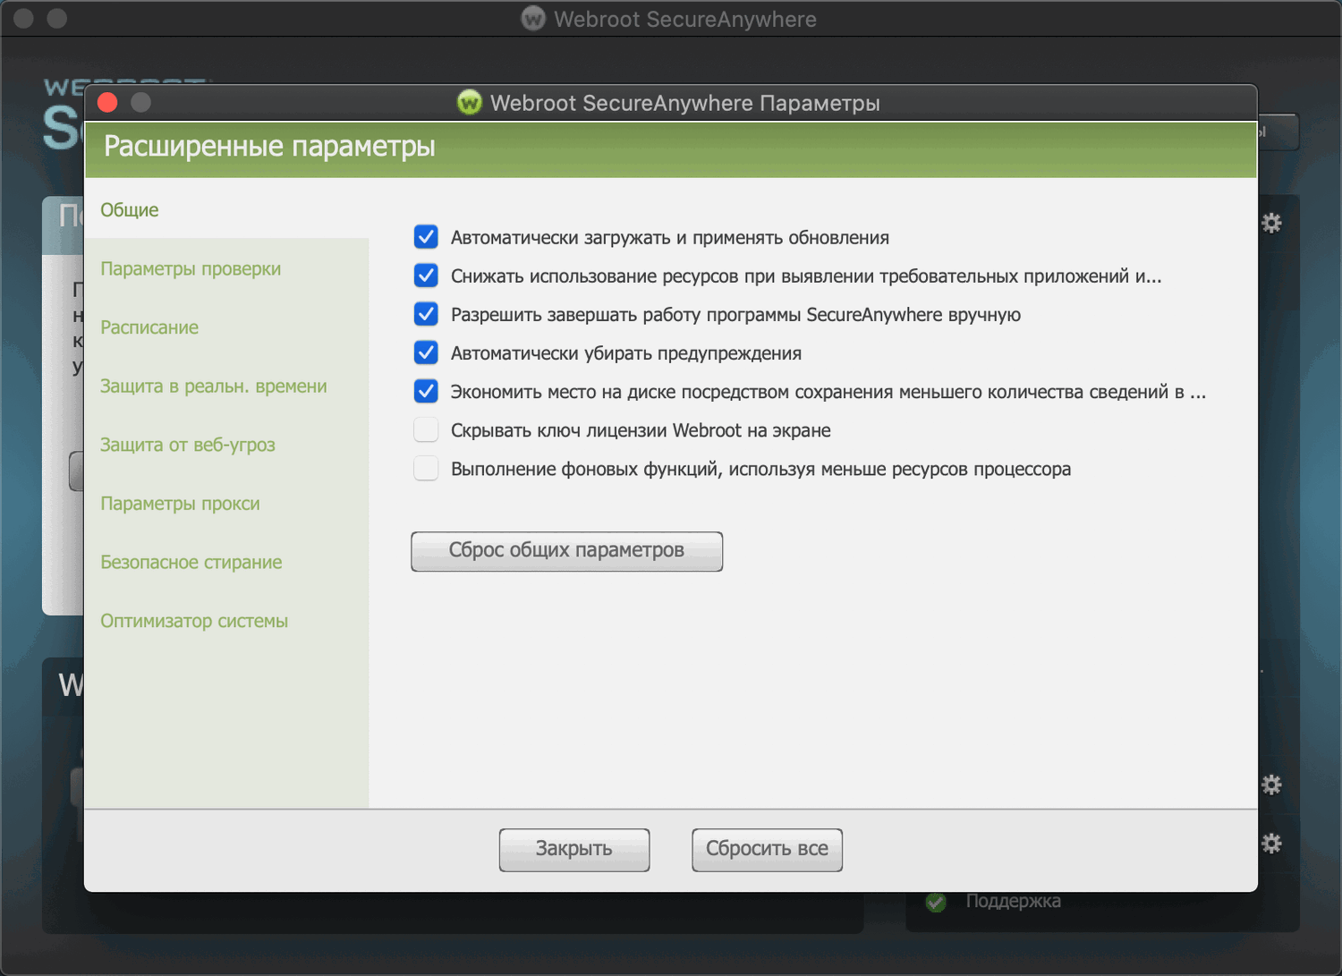
Task: Go to Защита в реальн. времени
Action: point(214,386)
